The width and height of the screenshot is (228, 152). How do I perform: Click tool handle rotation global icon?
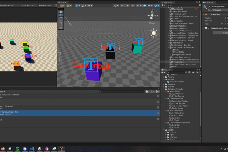[x=68, y=6]
